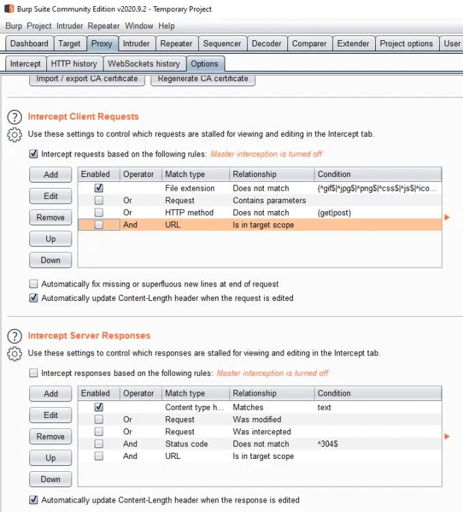
Task: Switch to the Dashboard tab
Action: [x=29, y=44]
